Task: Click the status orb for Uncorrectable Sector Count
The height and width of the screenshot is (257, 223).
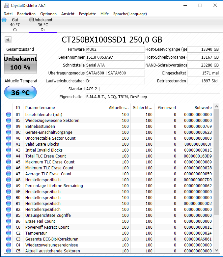Action: coord(9,138)
